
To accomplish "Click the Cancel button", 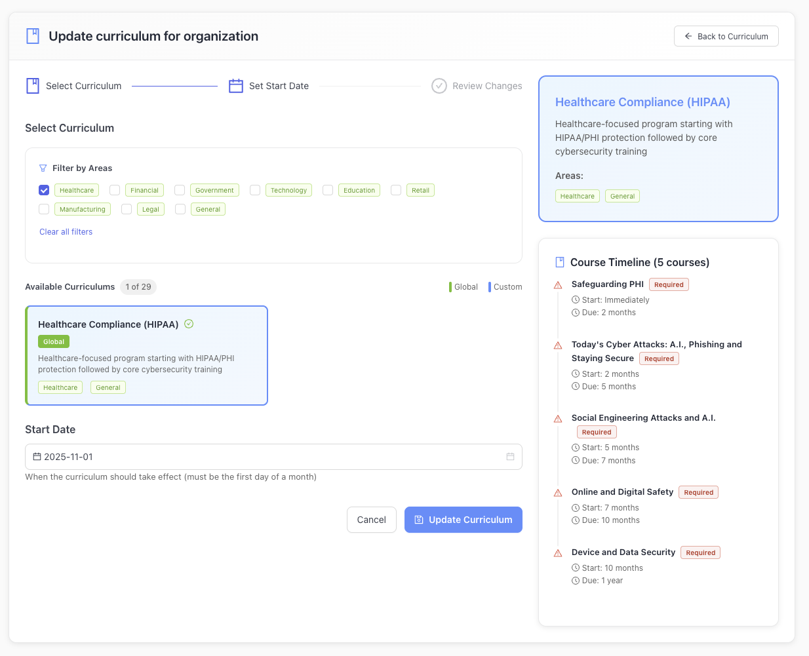I will (x=371, y=520).
